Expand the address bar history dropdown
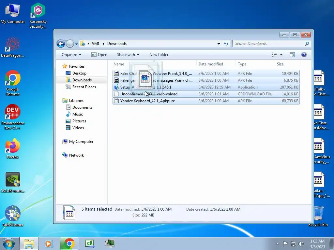This screenshot has width=334, height=250. [219, 44]
